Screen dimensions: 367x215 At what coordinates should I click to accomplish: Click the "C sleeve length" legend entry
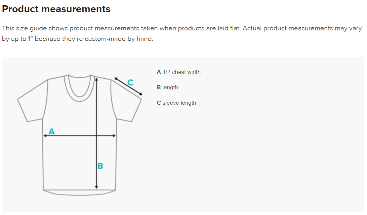click(177, 103)
